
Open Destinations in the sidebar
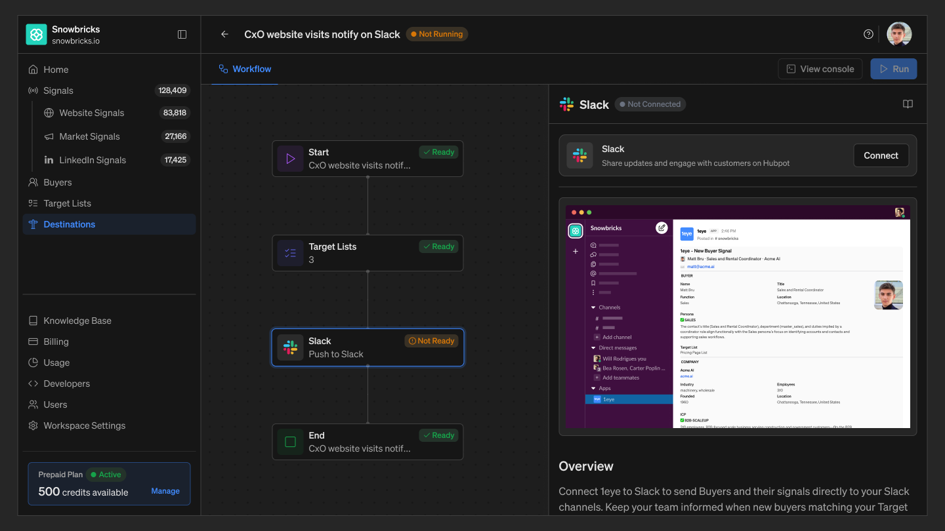click(x=109, y=224)
